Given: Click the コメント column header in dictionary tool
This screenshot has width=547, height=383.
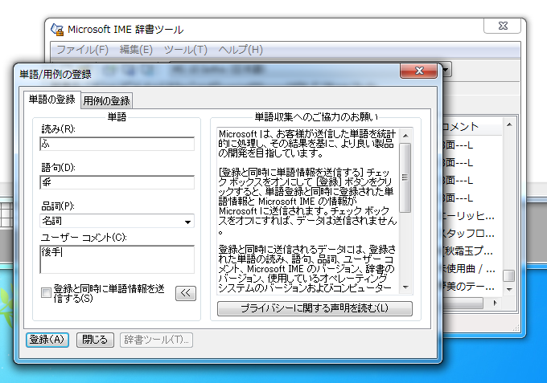Looking at the screenshot, I should (x=471, y=127).
